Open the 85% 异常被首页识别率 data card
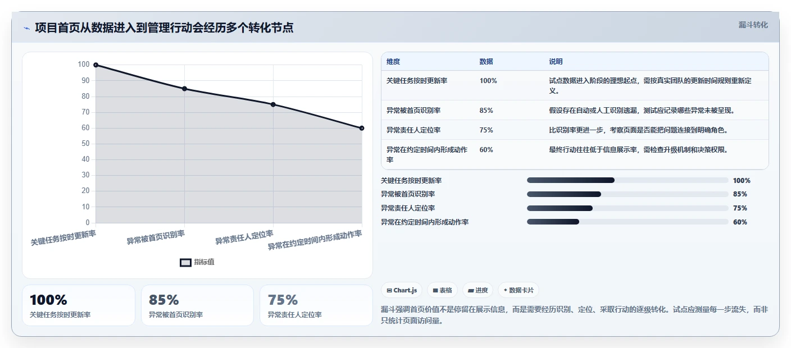791x348 pixels. tap(197, 305)
